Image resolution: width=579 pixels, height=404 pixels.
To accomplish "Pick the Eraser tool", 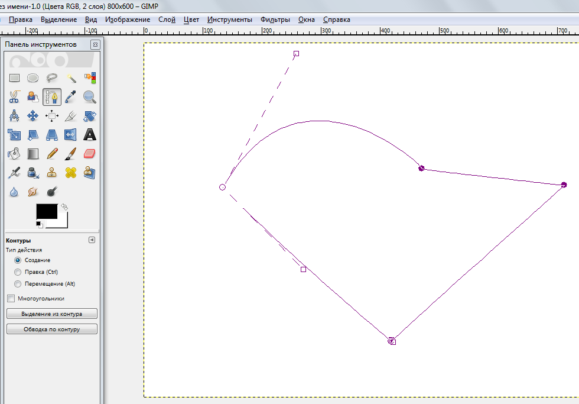I will 89,154.
